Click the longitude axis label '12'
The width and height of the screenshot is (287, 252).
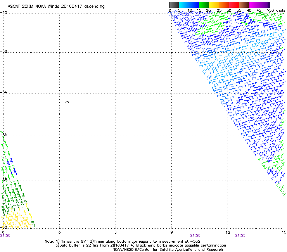tap(228, 232)
